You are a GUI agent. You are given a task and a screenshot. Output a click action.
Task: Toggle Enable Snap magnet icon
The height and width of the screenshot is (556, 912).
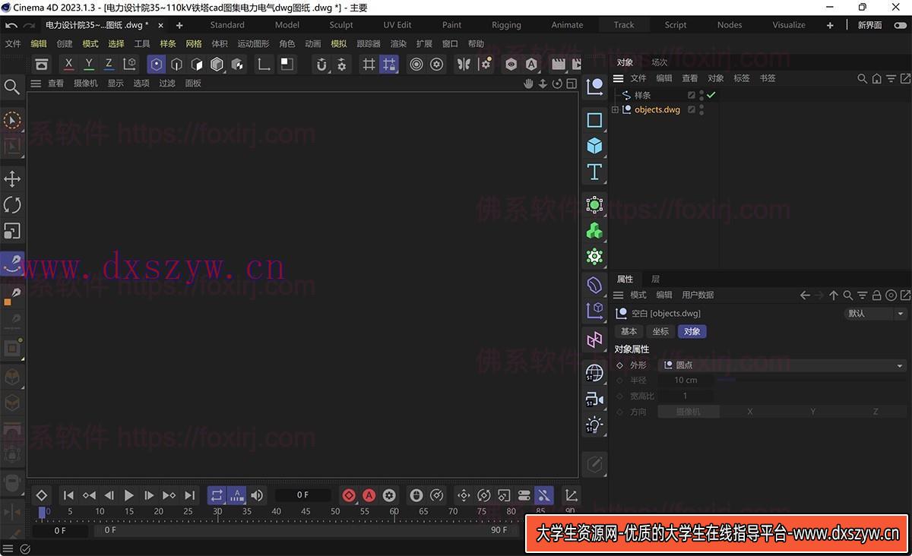click(321, 65)
